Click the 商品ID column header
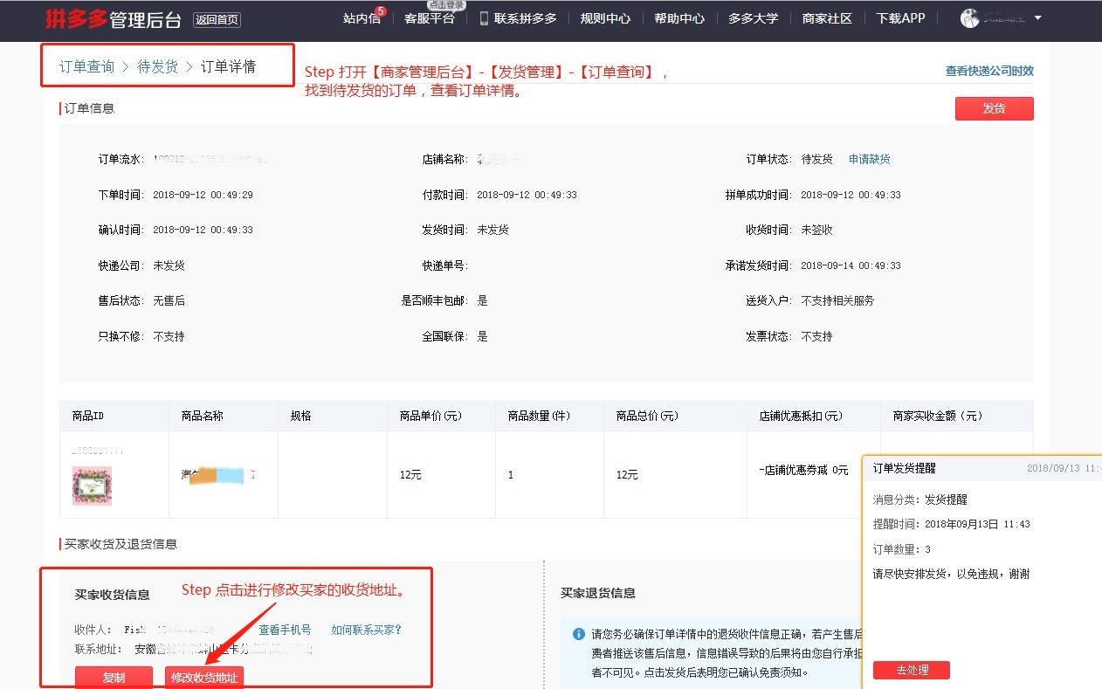The height and width of the screenshot is (689, 1102). (88, 417)
